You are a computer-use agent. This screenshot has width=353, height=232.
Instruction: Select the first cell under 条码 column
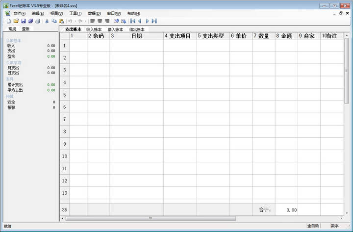click(98, 46)
